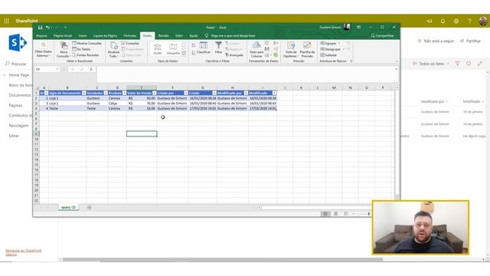Click Planilha de Previsão button
The image size is (490, 276).
coord(307,50)
